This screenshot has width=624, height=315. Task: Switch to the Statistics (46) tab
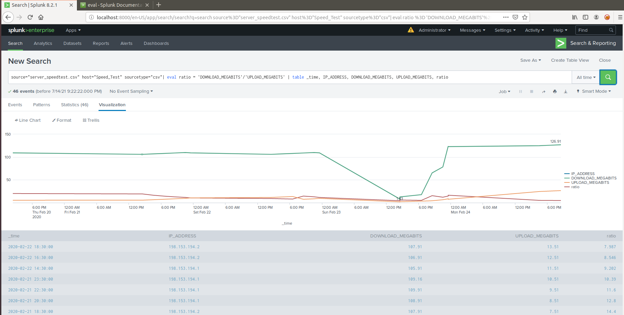[75, 105]
